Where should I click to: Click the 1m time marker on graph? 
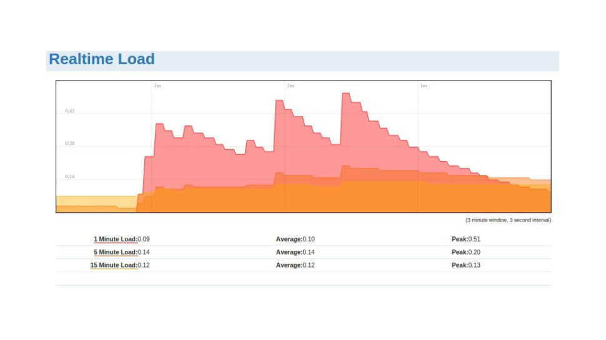(x=424, y=85)
